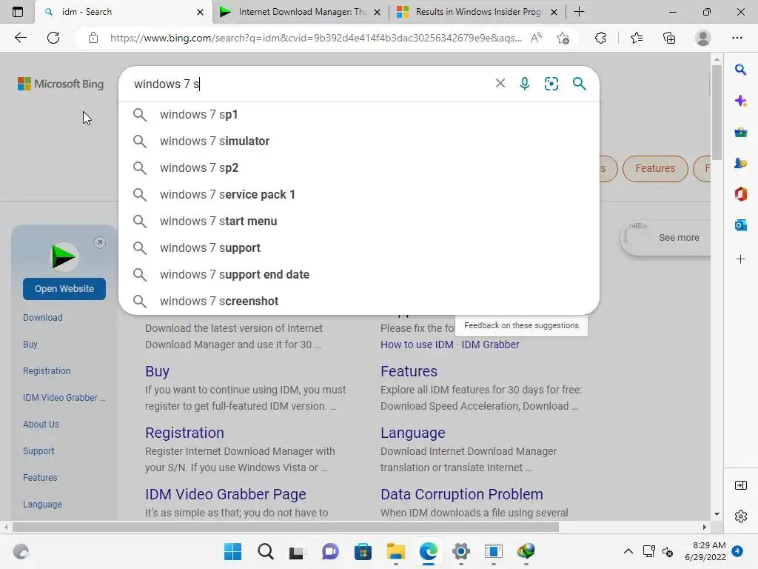Choose suggestion windows 7 sp1

[x=359, y=115]
